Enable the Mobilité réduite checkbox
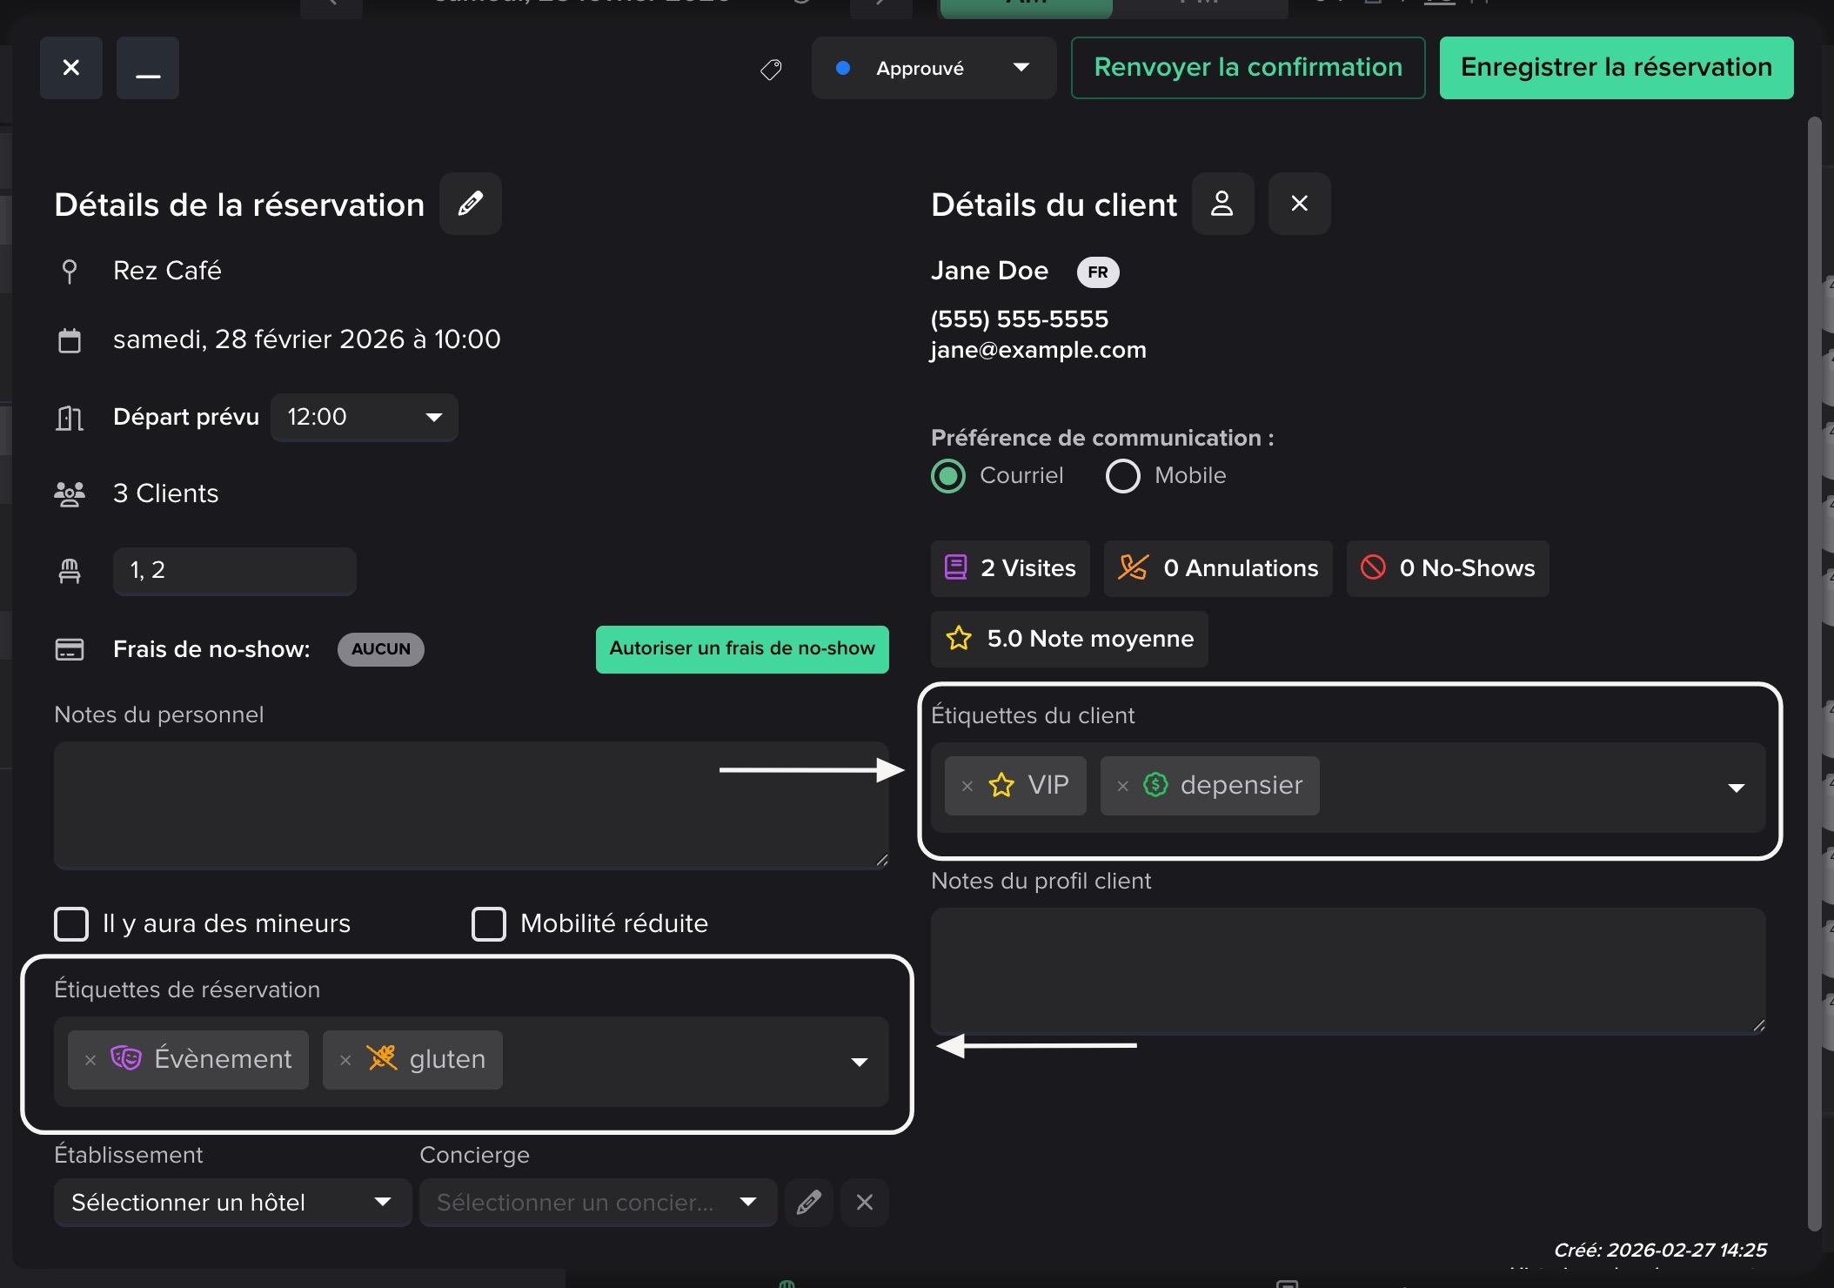The height and width of the screenshot is (1288, 1834). click(x=489, y=924)
